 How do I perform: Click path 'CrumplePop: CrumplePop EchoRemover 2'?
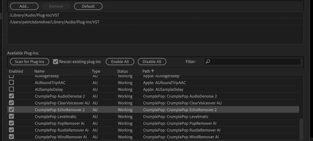pos(180,110)
